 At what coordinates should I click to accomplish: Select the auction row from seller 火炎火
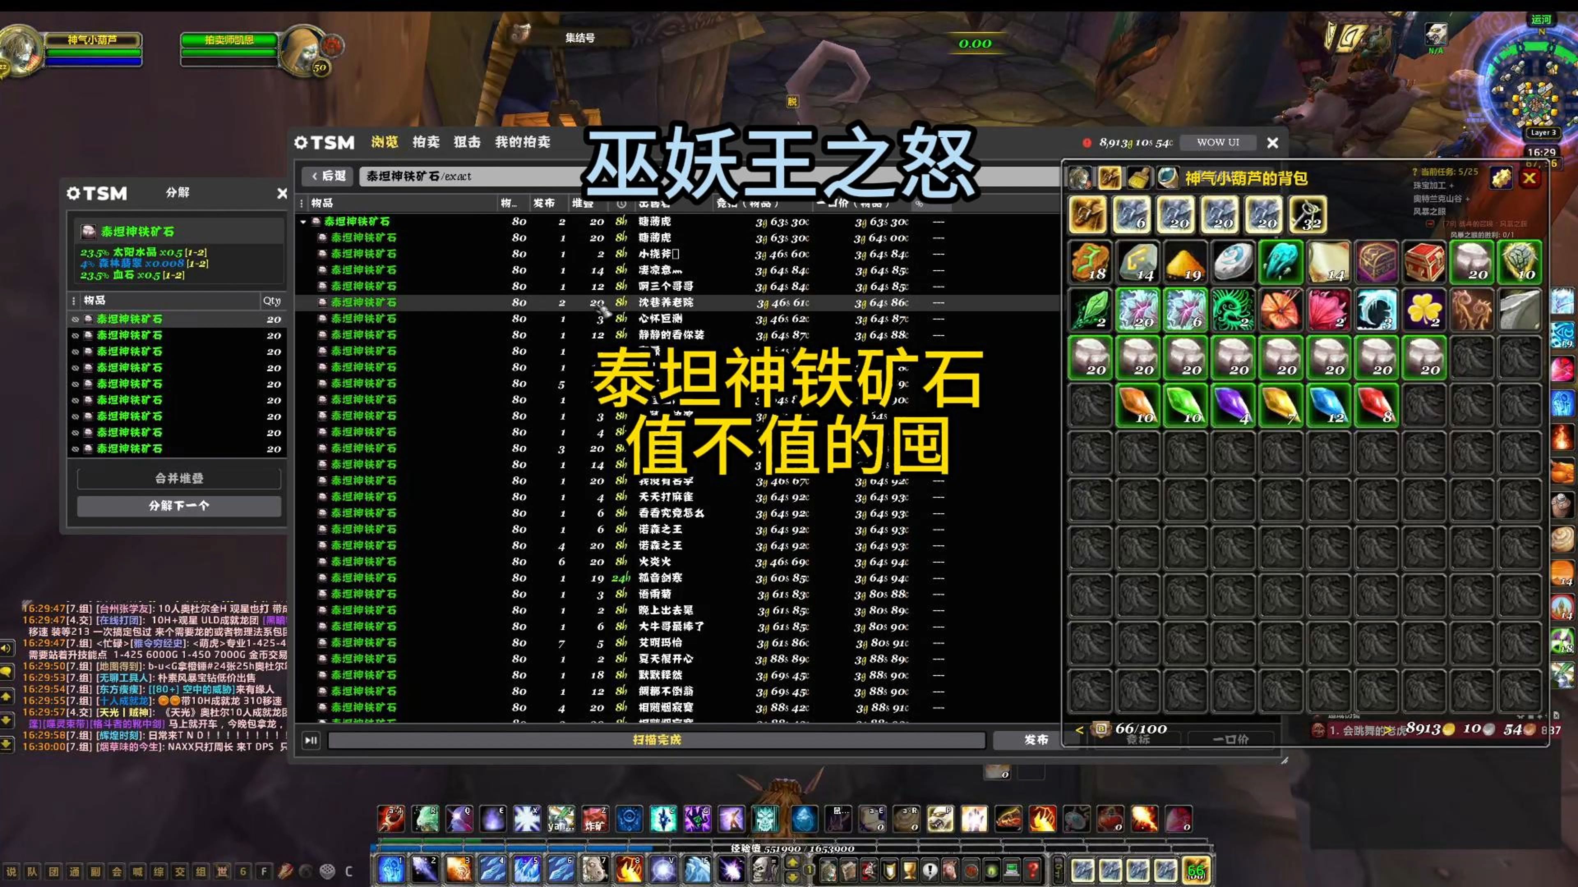[678, 561]
